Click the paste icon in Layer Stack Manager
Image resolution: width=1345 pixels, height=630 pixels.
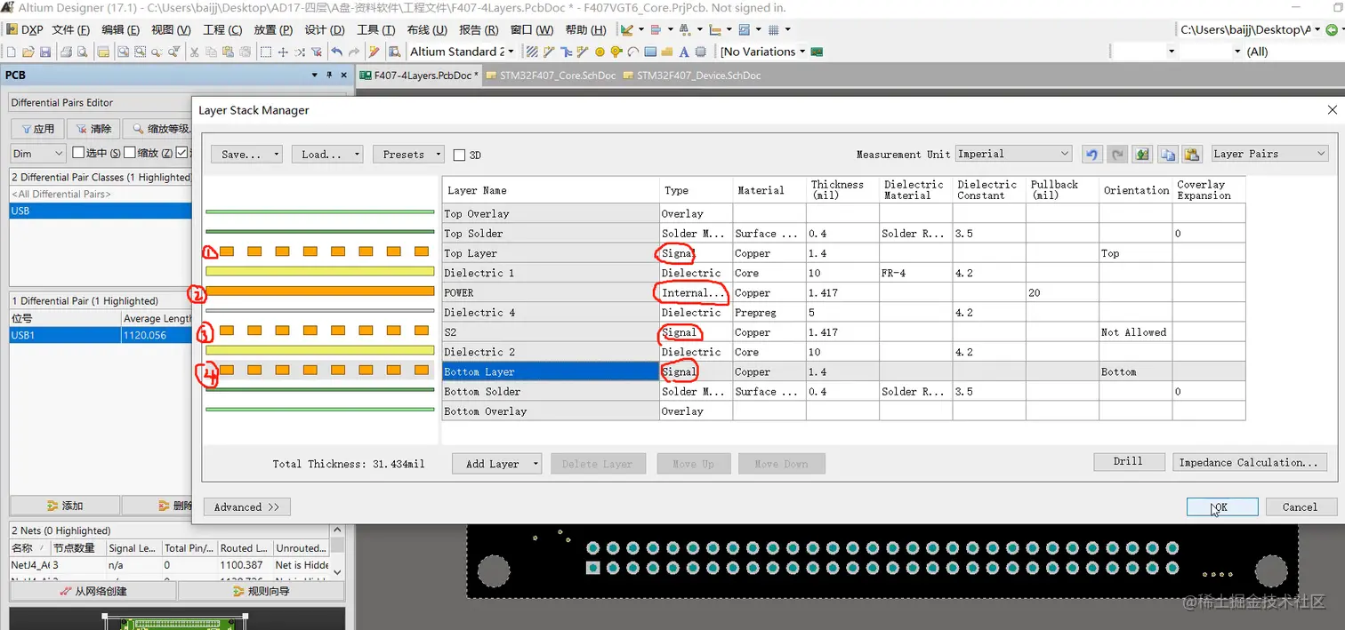(1193, 155)
